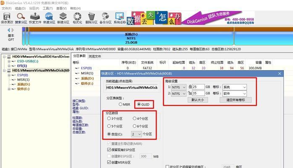Open the 查看(V) menu

(x=61, y=8)
